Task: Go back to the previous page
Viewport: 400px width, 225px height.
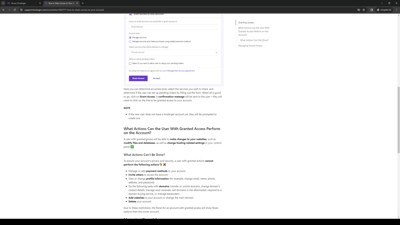Action: [3, 10]
